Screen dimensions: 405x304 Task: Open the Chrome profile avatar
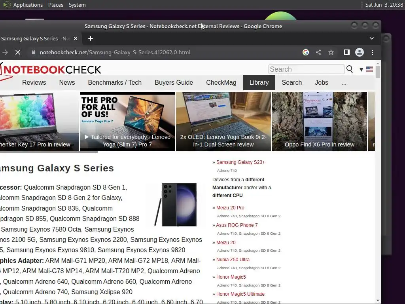click(x=359, y=53)
